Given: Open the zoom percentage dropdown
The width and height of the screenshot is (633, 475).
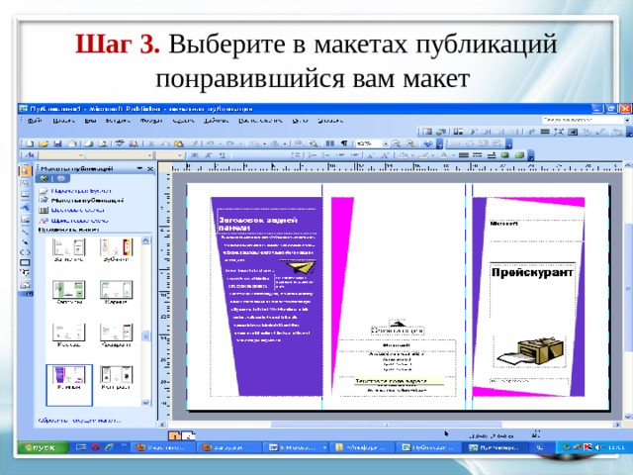Looking at the screenshot, I should pyautogui.click(x=386, y=143).
